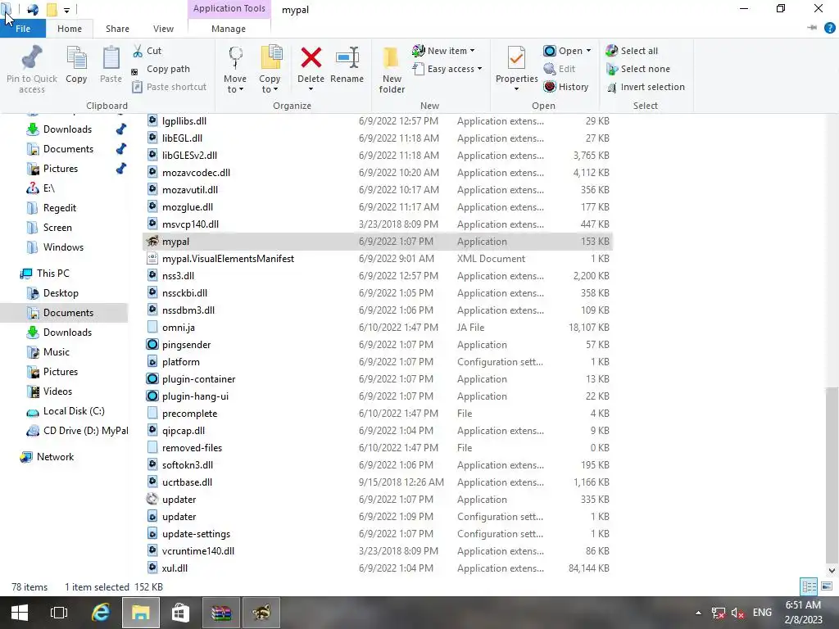Viewport: 839px width, 629px height.
Task: Select the file omni.ja
Action: 377,328
